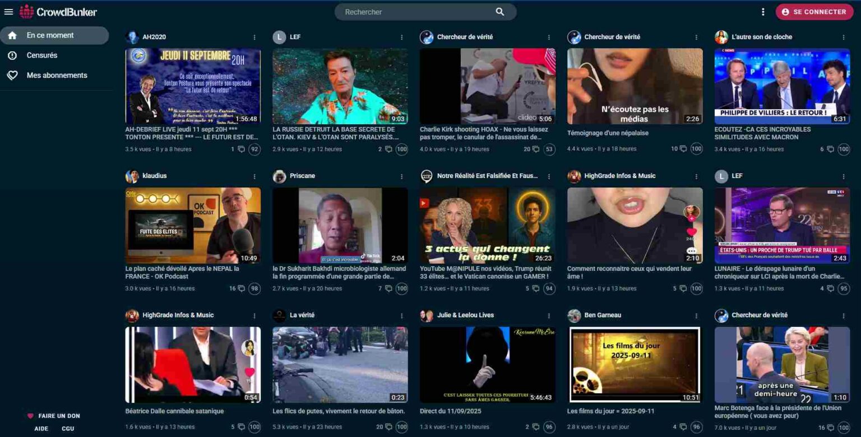Screen dimensions: 861x437
Task: Open the hamburger navigation menu
Action: (x=8, y=12)
